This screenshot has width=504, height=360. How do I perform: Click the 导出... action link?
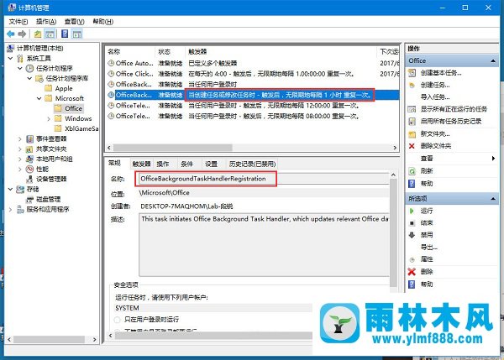tap(428, 248)
